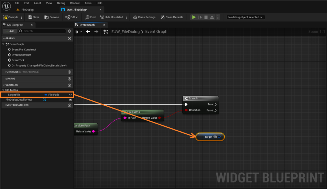327x189 pixels.
Task: Close the EUW_FileDialog tab
Action: click(x=101, y=10)
